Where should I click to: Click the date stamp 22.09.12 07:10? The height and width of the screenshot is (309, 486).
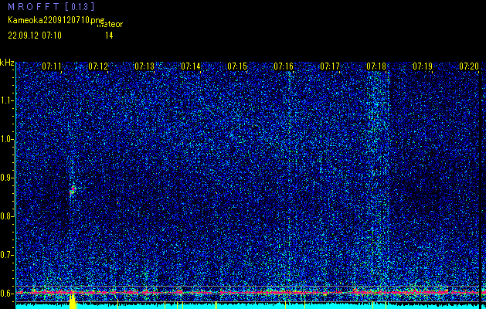(x=35, y=36)
